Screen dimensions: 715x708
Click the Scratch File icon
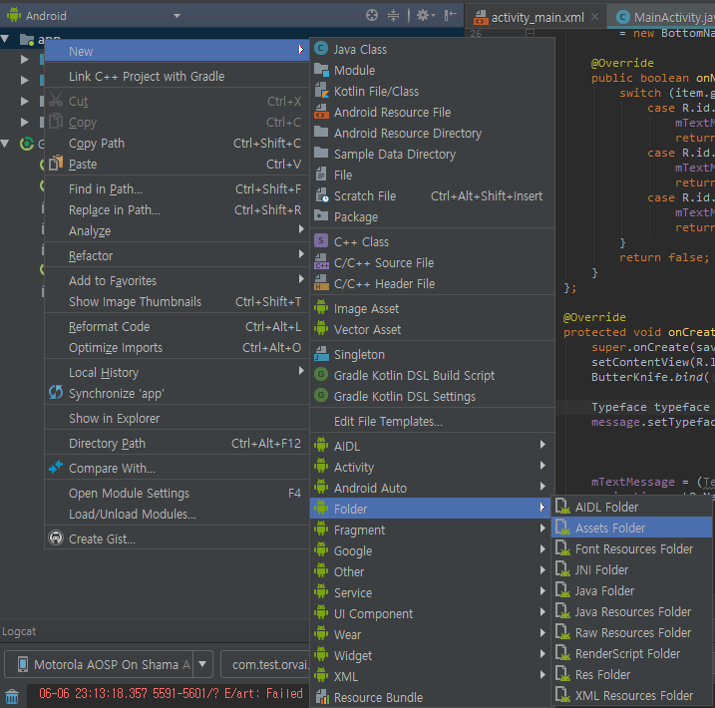click(x=321, y=195)
